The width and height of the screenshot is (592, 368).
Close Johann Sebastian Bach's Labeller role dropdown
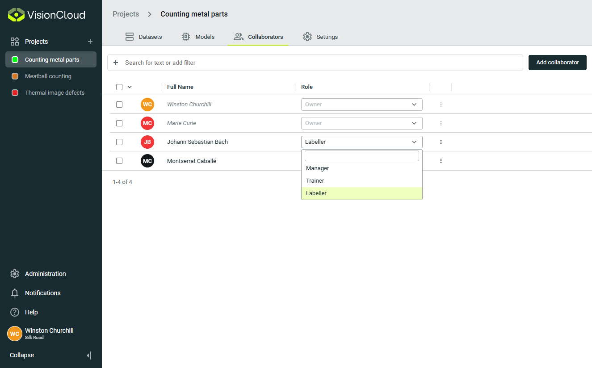[362, 142]
